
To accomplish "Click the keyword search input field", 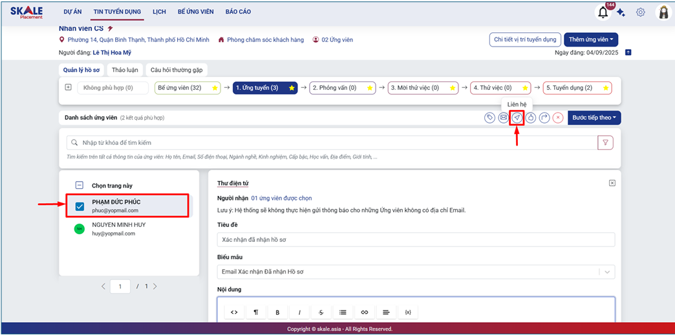I will pyautogui.click(x=333, y=142).
